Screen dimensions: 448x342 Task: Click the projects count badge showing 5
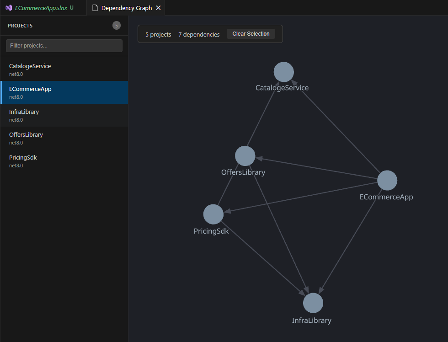[117, 26]
